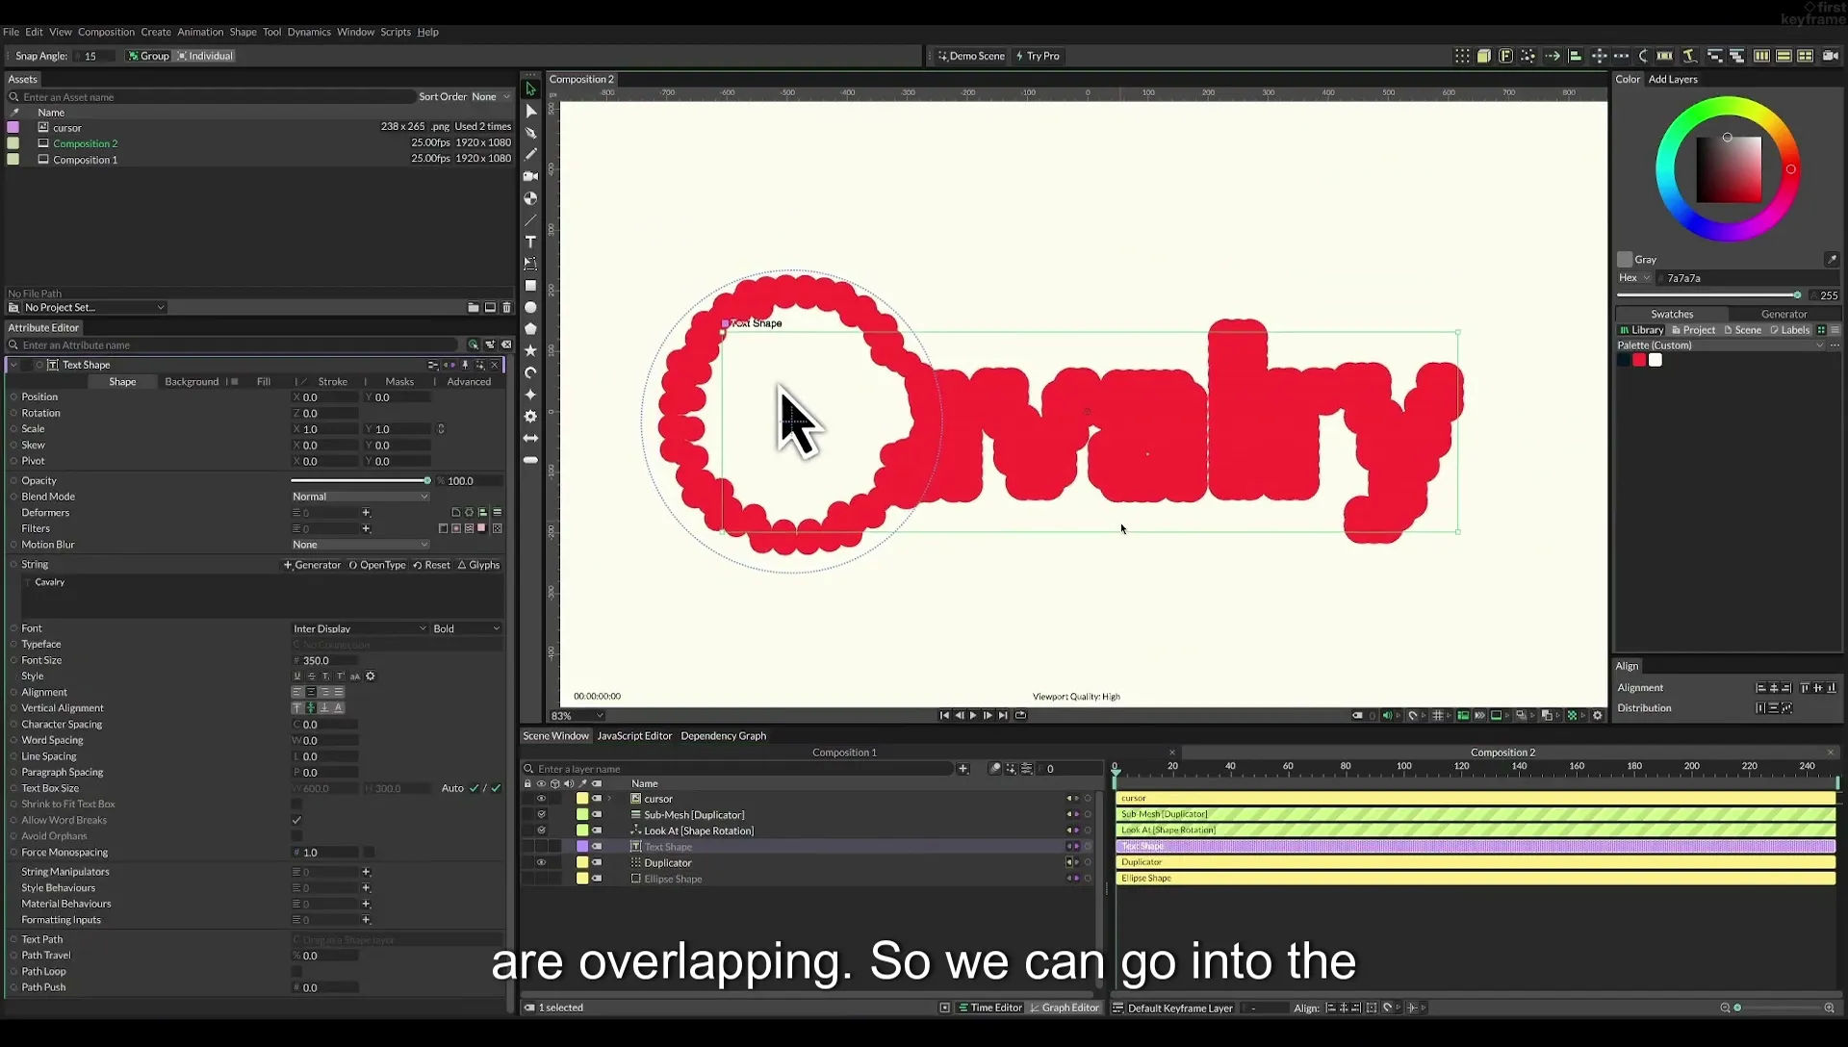Open the viewport zoom percentage dropdown
Image resolution: width=1848 pixels, height=1047 pixels.
click(x=577, y=716)
